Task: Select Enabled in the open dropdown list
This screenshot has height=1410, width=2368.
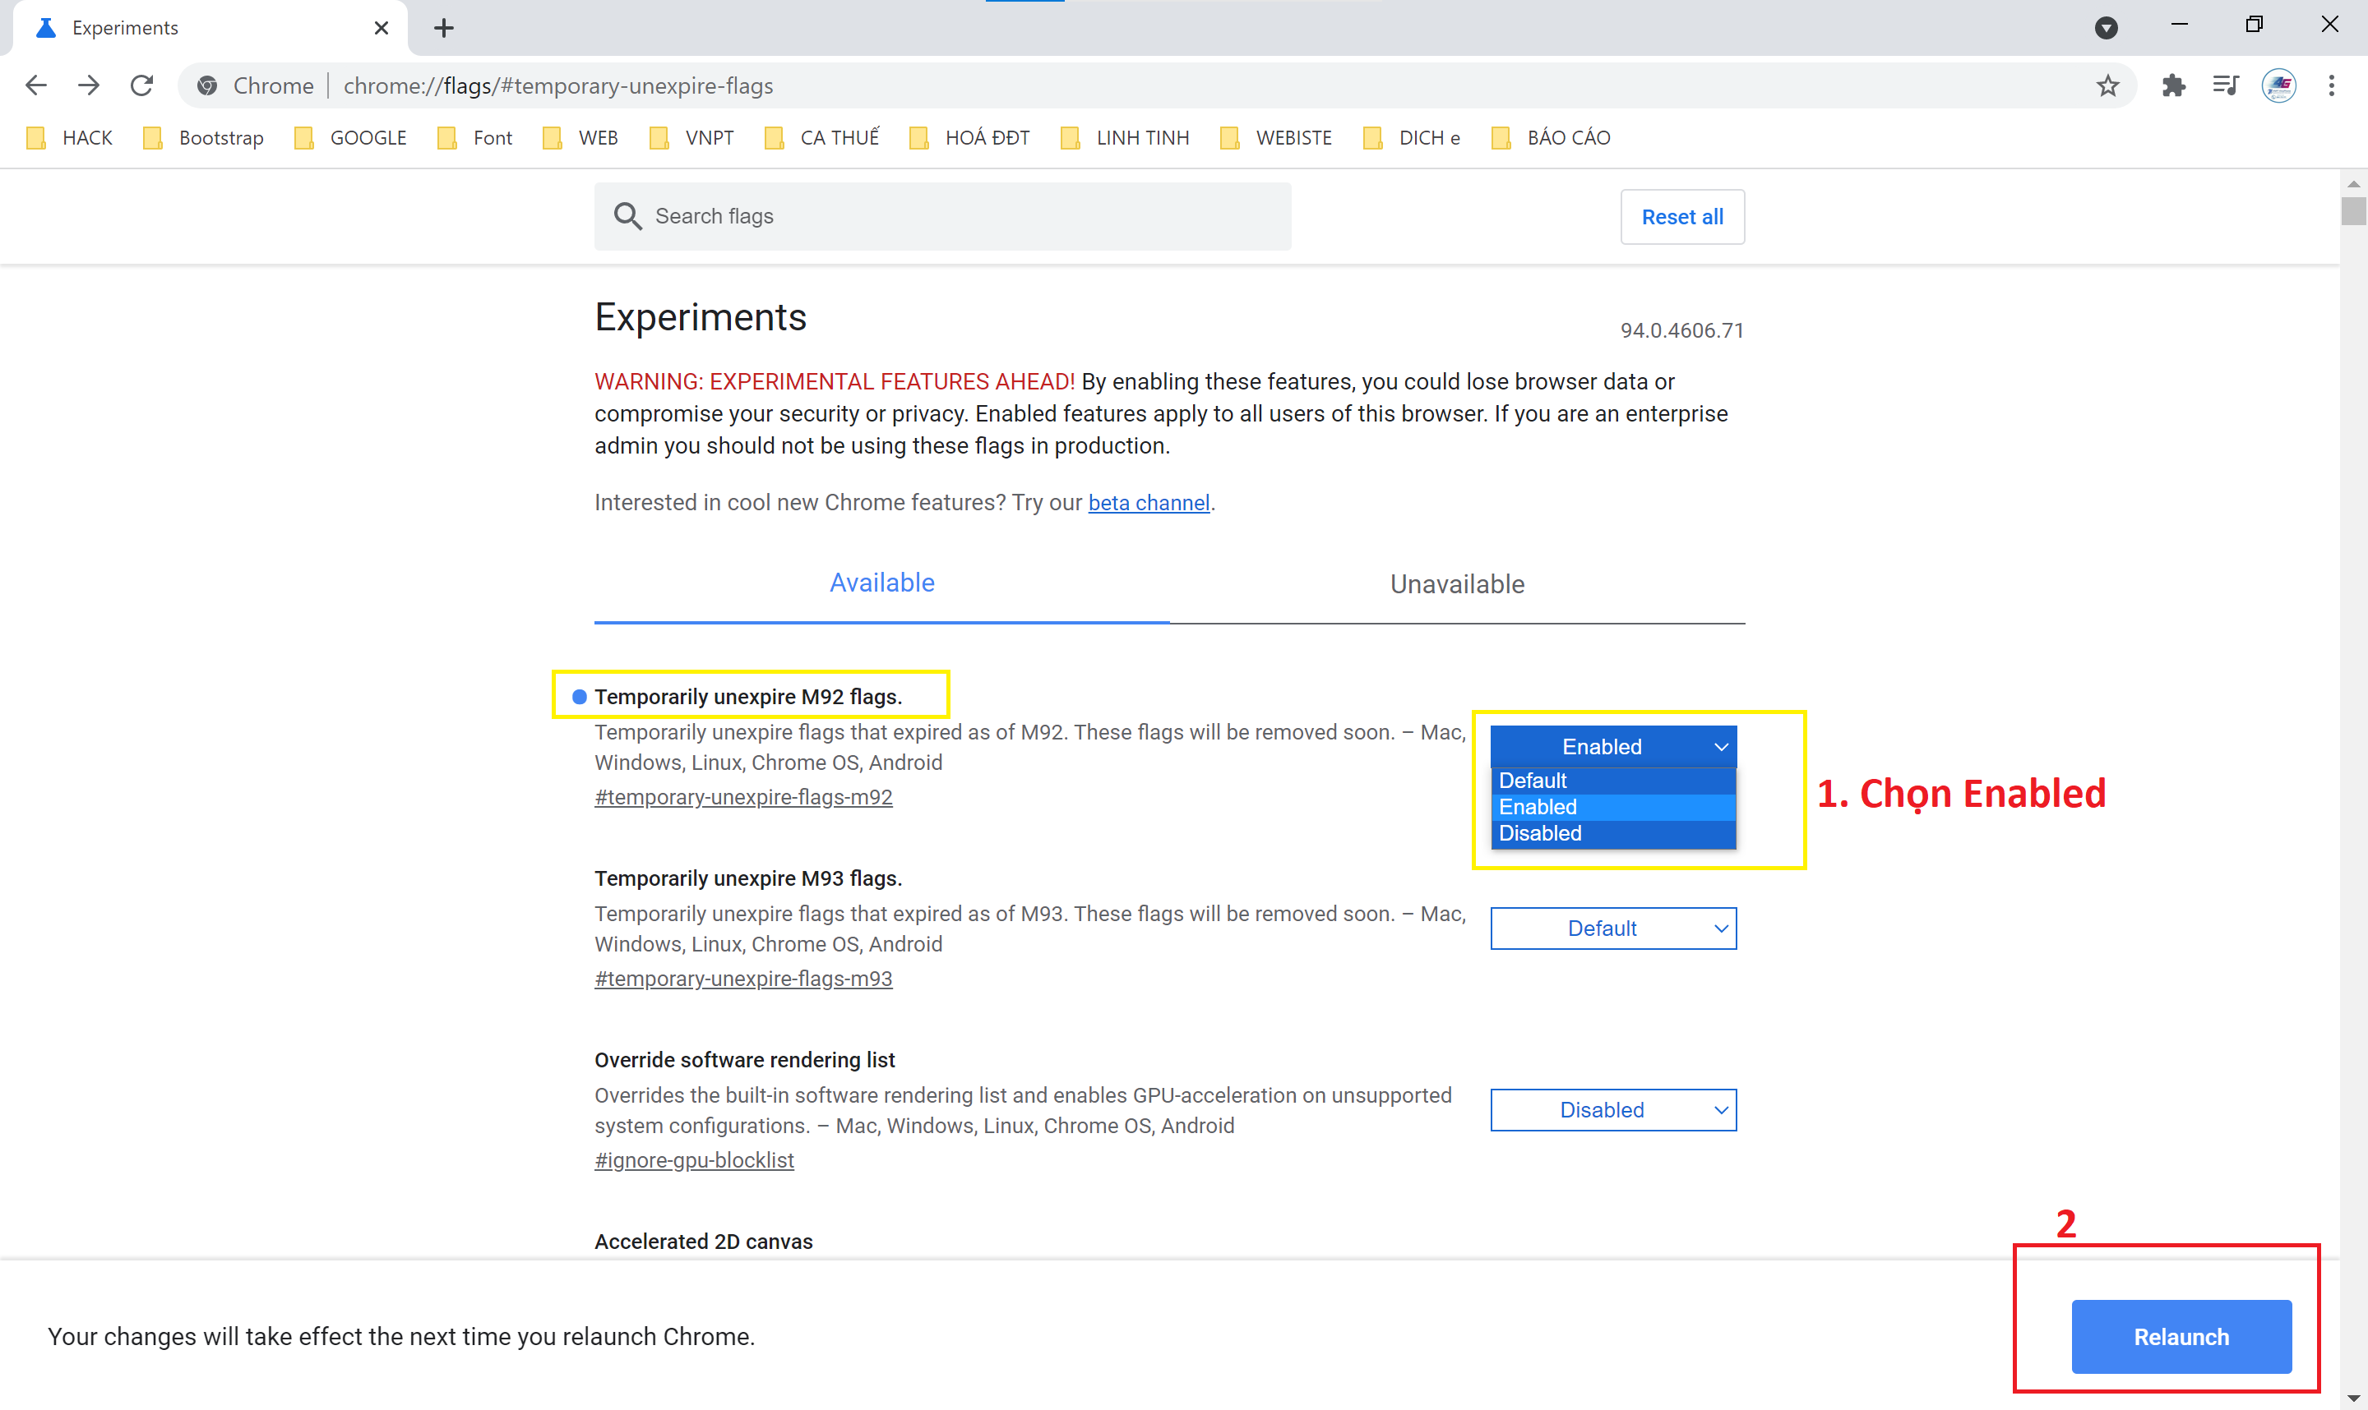Action: click(1612, 807)
